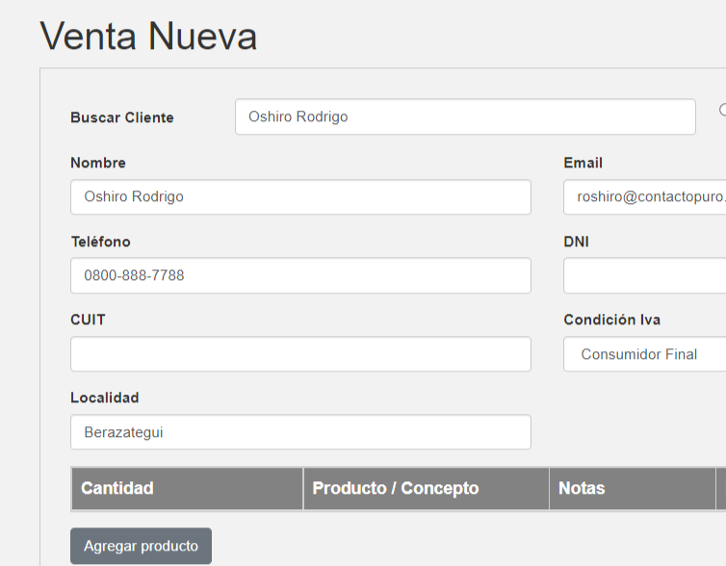The height and width of the screenshot is (566, 726).
Task: Click the Localidad field label
Action: point(105,398)
